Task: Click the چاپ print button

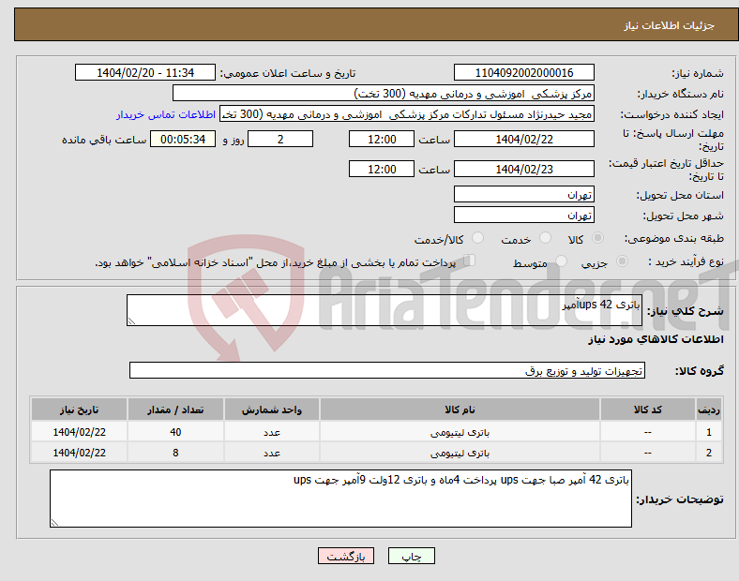Action: 412,556
